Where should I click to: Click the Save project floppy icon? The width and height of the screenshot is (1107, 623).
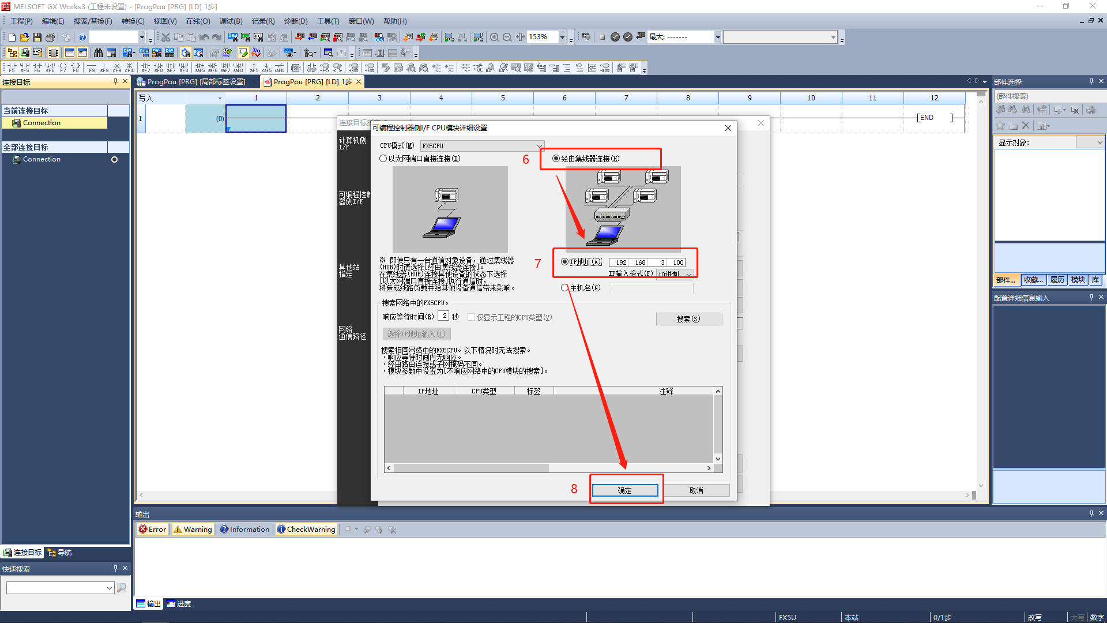point(37,37)
